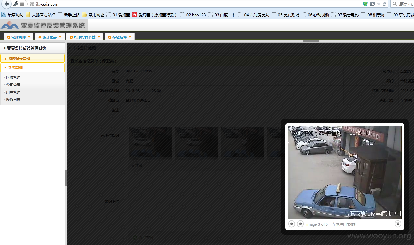Expand the 监控记录管理 sidebar section

(32, 59)
